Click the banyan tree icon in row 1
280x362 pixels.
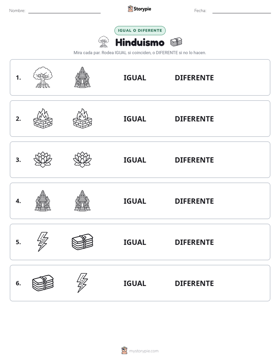tap(43, 77)
